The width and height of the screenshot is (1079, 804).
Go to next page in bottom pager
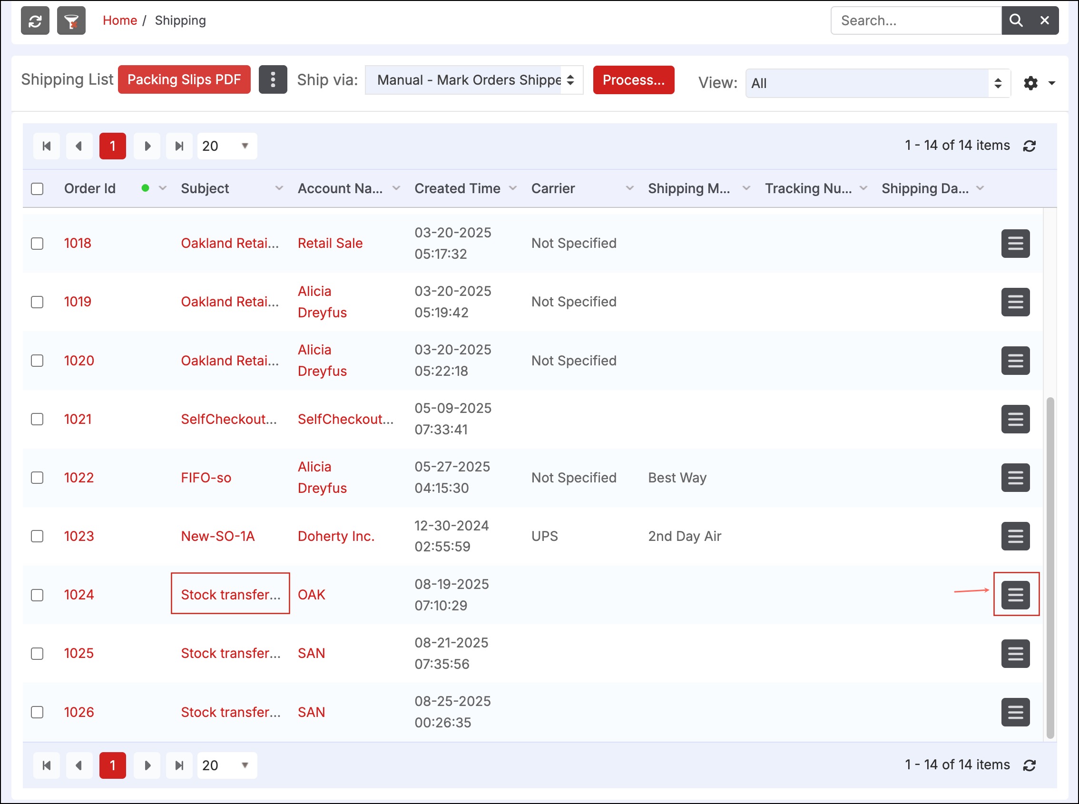coord(147,765)
